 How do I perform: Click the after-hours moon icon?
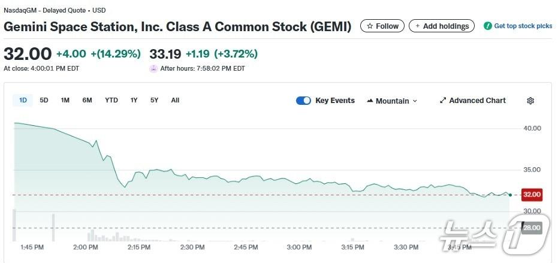[x=153, y=68]
